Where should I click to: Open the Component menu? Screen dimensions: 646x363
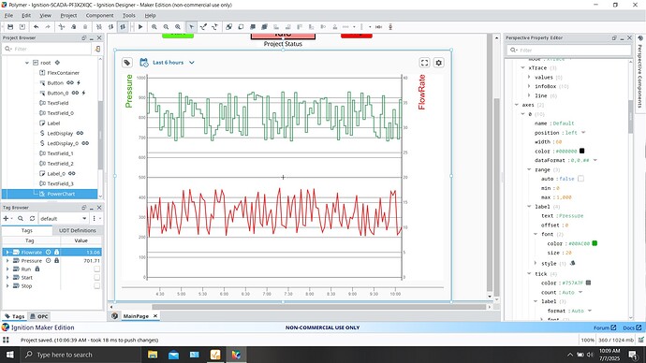pyautogui.click(x=99, y=15)
